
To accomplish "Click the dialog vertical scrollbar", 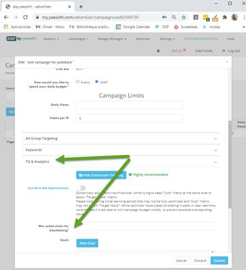I will pyautogui.click(x=230, y=164).
